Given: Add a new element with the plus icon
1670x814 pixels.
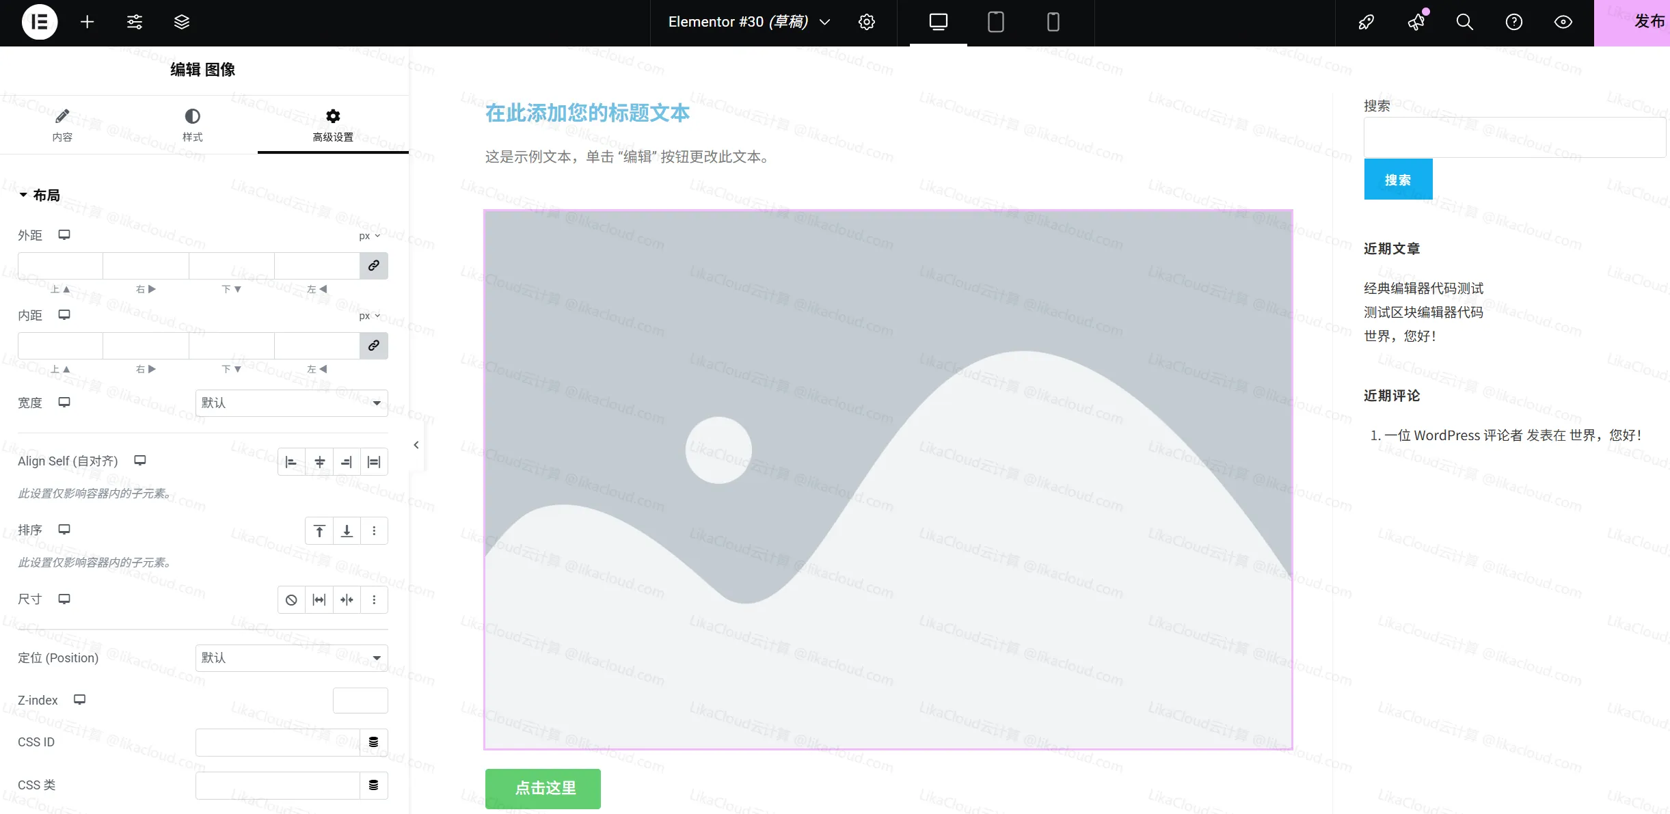Looking at the screenshot, I should pos(87,22).
